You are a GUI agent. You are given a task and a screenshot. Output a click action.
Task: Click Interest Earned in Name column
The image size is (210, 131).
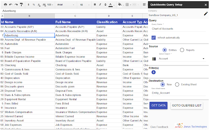coord(29,117)
